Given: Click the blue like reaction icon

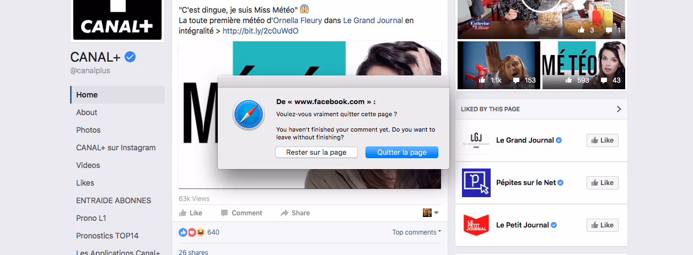Looking at the screenshot, I should tap(183, 232).
